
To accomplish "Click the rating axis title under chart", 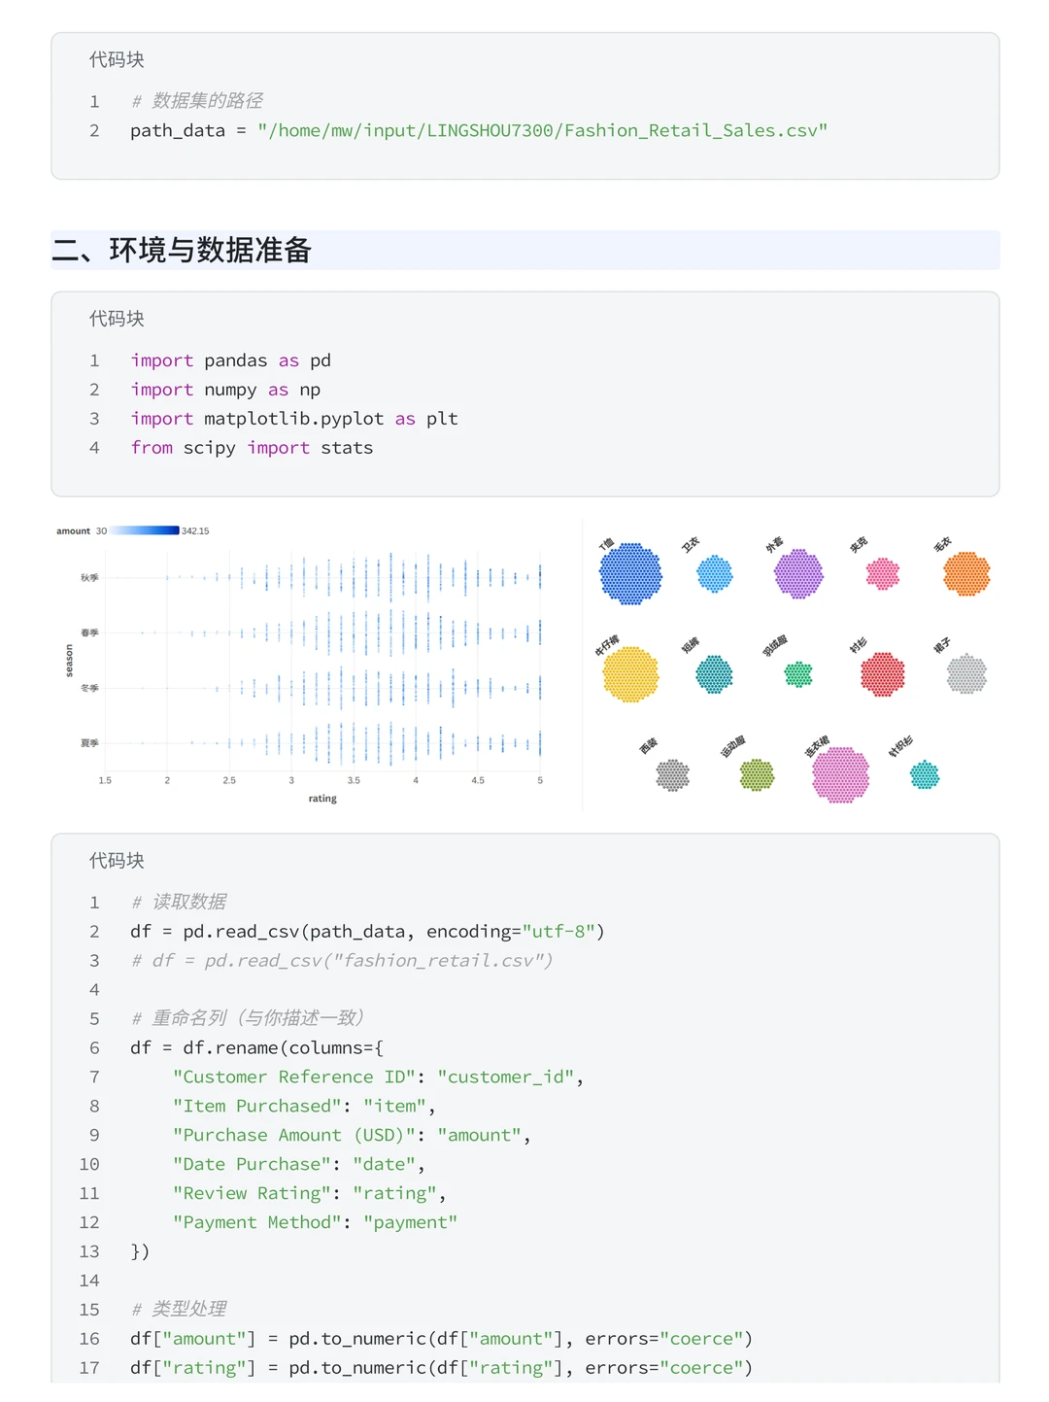I will 322,799.
